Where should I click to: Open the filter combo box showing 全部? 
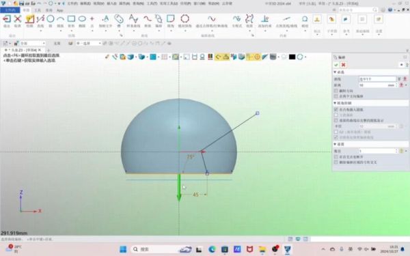[33, 44]
